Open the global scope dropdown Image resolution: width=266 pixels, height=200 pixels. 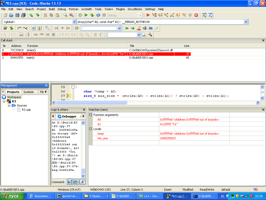(x=75, y=22)
